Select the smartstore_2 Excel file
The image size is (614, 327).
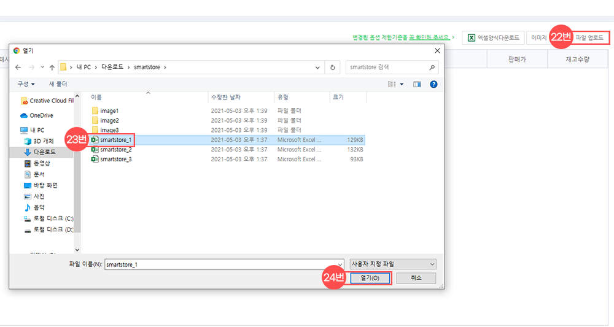pos(115,150)
